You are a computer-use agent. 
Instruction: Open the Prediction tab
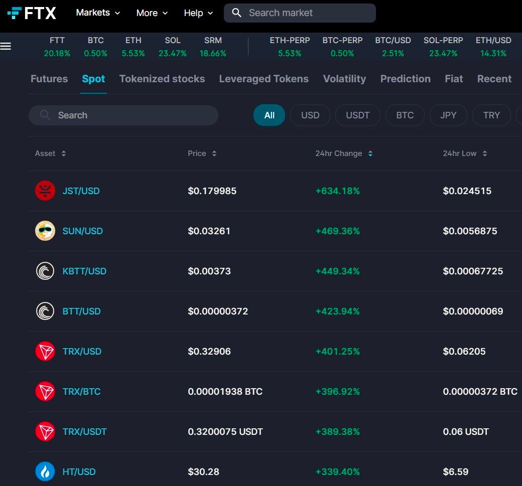tap(406, 79)
